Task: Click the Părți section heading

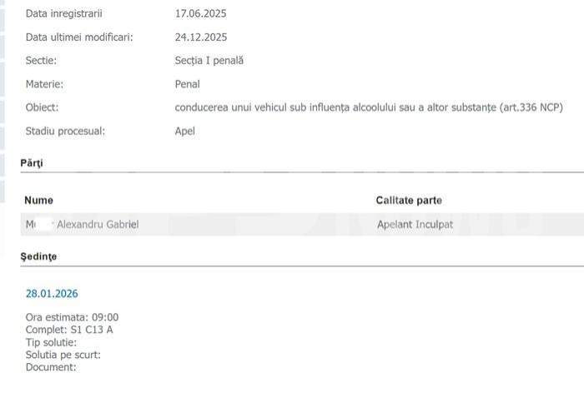Action: [32, 163]
